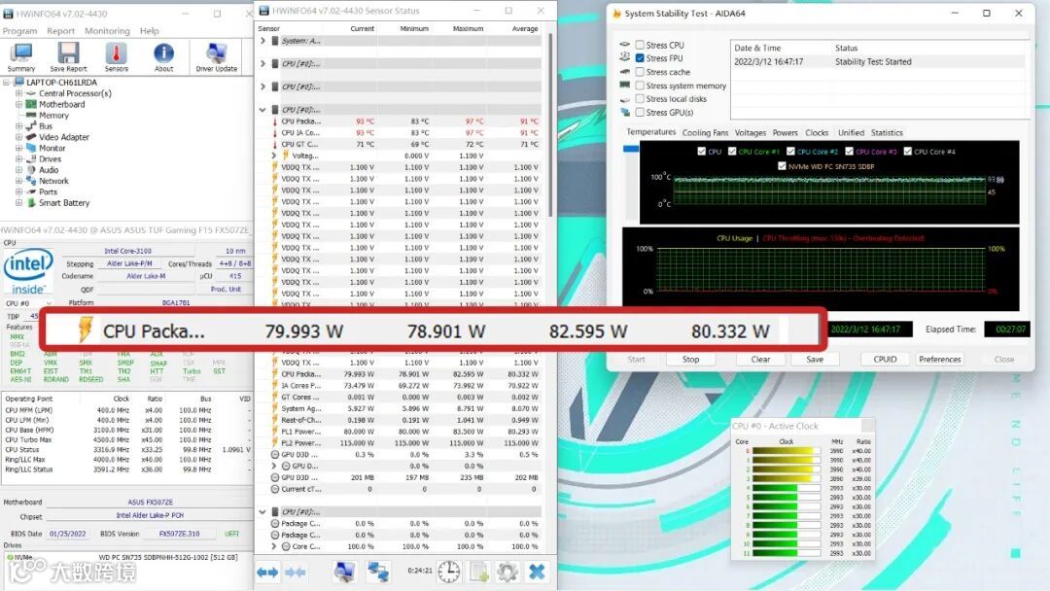Switch to Statistics tab in AIDA64
The width and height of the screenshot is (1050, 591).
coord(888,132)
